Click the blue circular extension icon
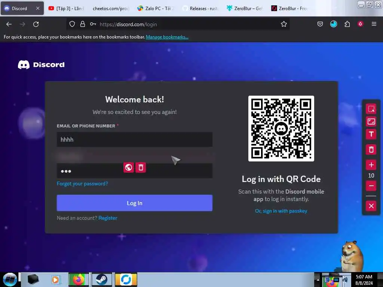 333,24
